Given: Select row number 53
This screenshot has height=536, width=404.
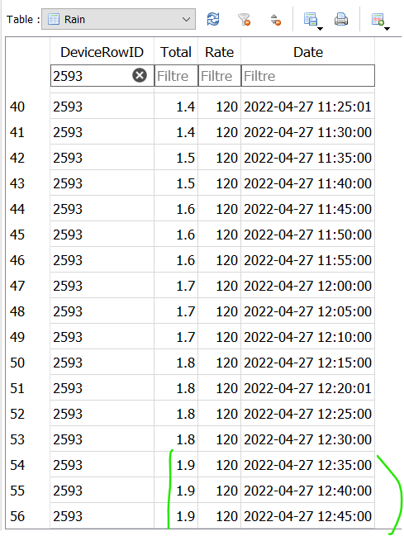Looking at the screenshot, I should (x=17, y=439).
